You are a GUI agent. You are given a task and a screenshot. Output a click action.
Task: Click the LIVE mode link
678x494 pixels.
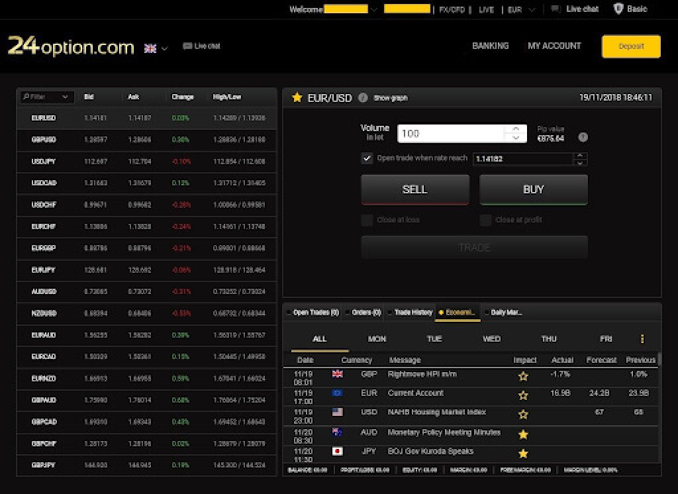[x=487, y=9]
